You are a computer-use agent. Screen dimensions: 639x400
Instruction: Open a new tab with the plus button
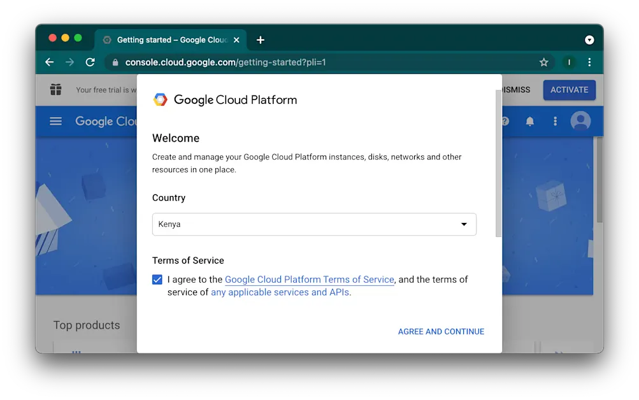261,40
